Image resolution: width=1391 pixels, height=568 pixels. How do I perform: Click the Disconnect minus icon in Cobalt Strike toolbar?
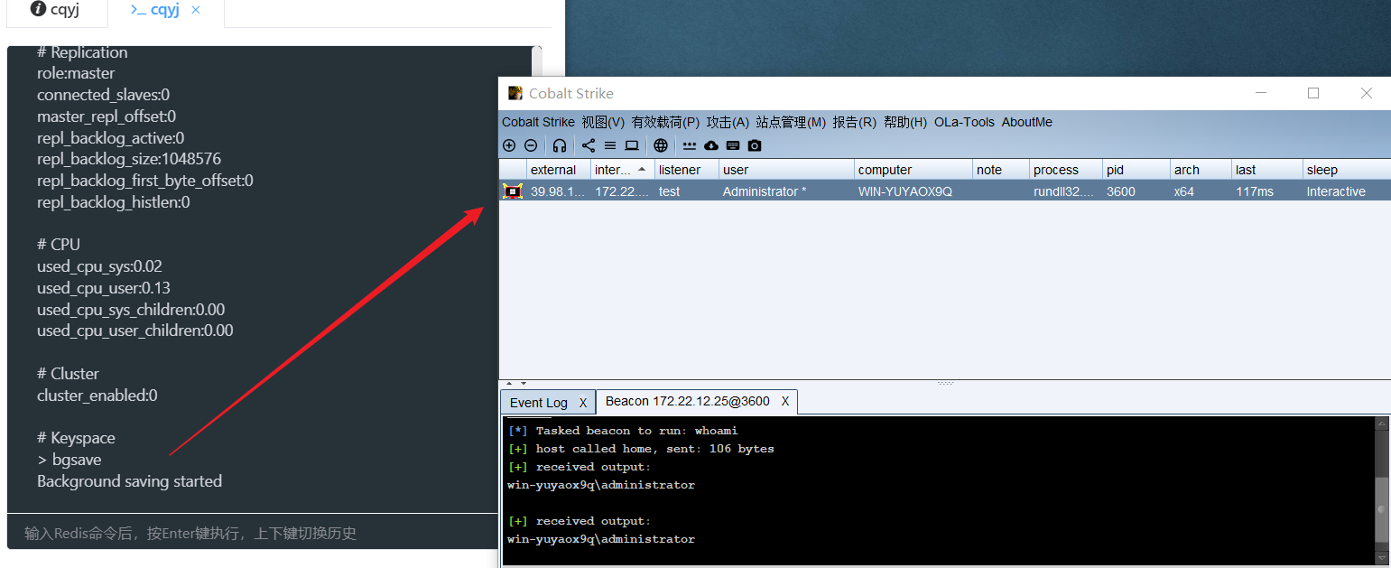pyautogui.click(x=531, y=145)
